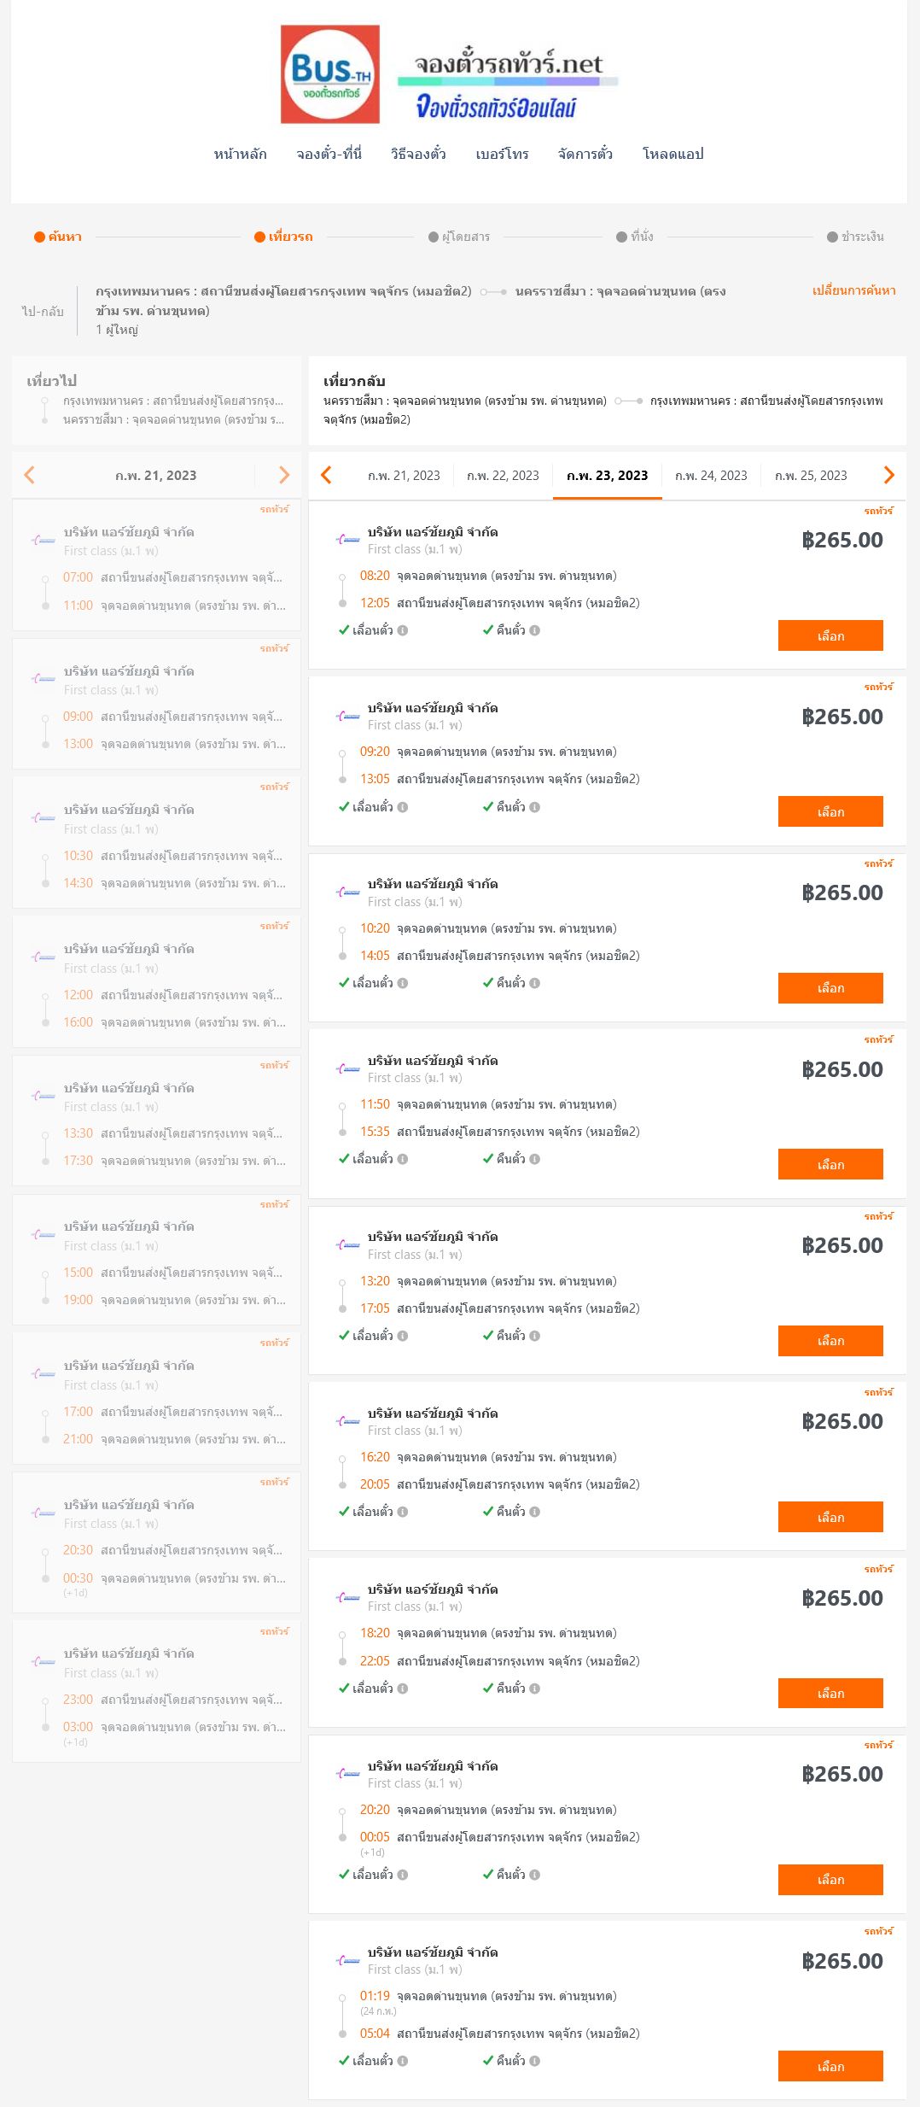This screenshot has height=2107, width=920.
Task: Pick the 07:00 outbound trip card
Action: click(156, 565)
